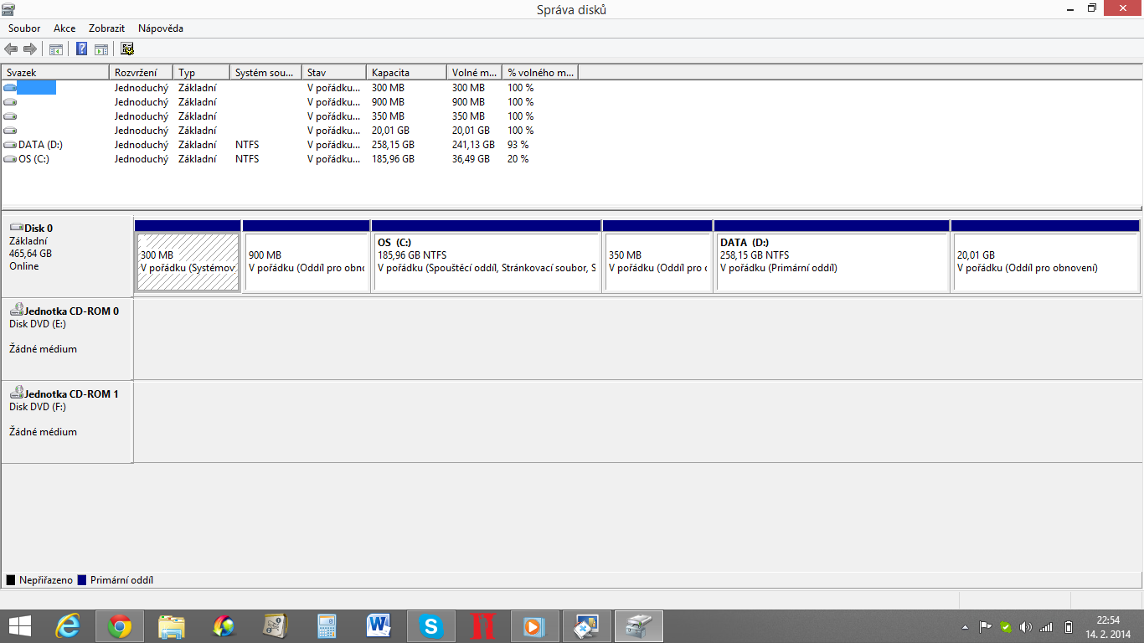1144x643 pixels.
Task: Click the Back arrow in the toolbar
Action: [x=11, y=49]
